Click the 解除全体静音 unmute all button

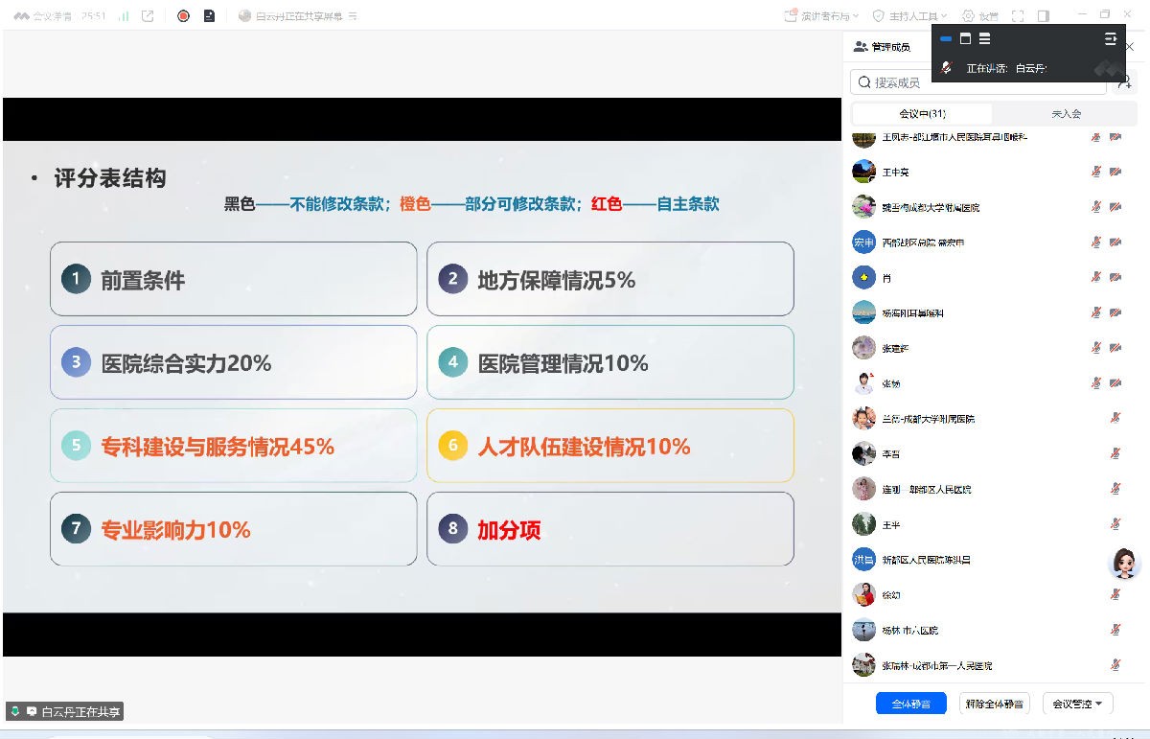(x=994, y=704)
